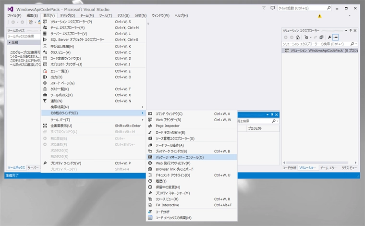
Task: Open the blue bottom panel window options dropdown
Action: [268, 114]
